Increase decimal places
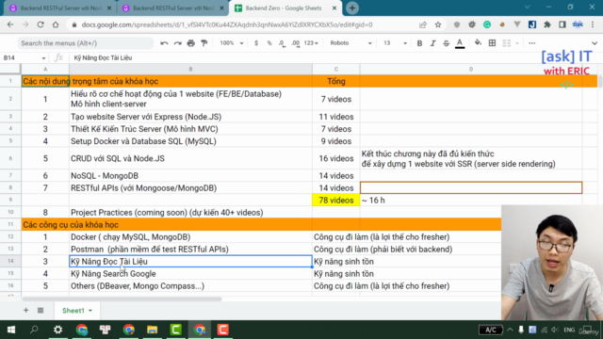Viewport: 603px width, 339px height. point(295,43)
